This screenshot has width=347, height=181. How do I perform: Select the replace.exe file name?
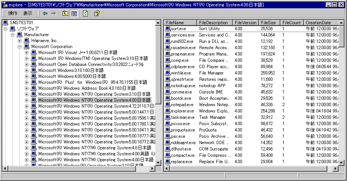[181, 162]
